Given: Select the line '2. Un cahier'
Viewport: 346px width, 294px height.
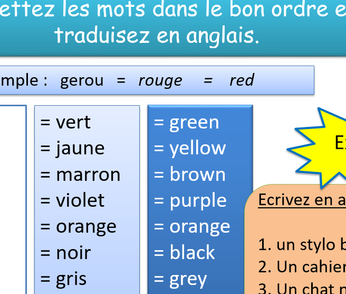Looking at the screenshot, I should [302, 267].
